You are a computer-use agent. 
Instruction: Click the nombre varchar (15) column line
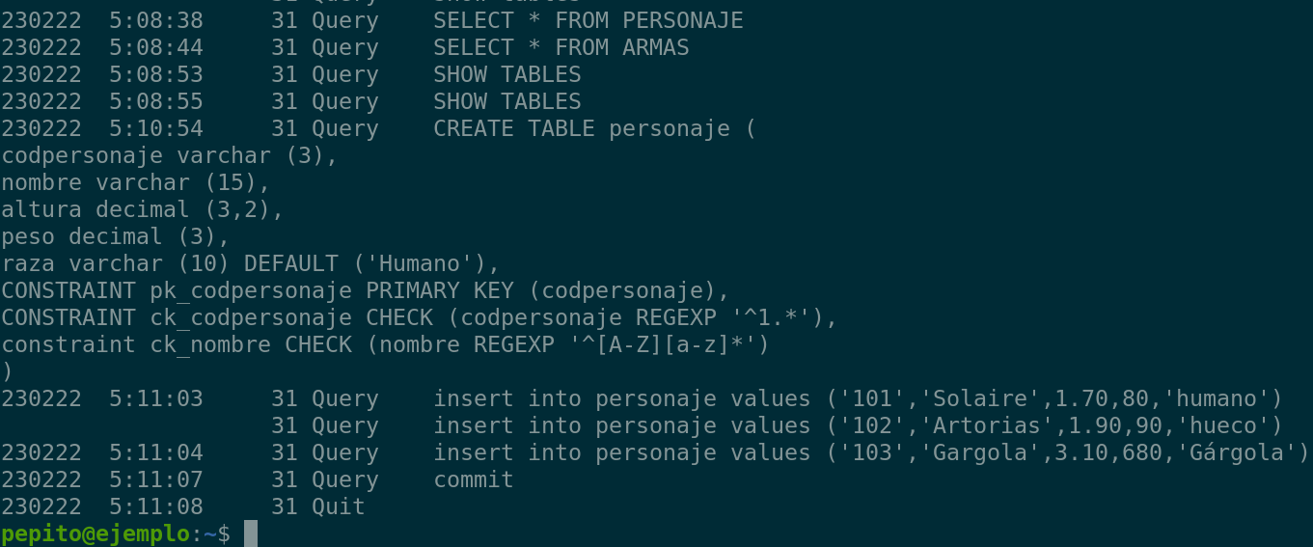click(135, 182)
